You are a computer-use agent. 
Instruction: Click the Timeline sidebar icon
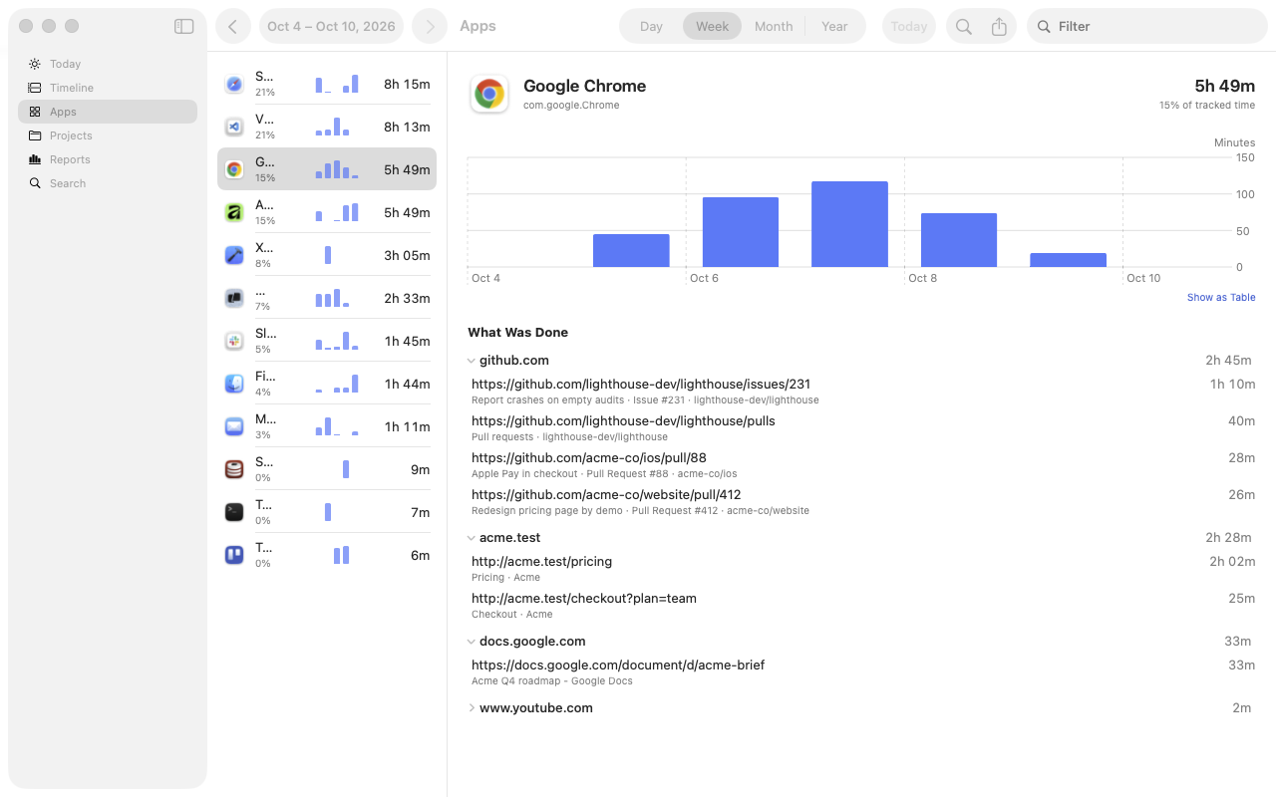(x=35, y=88)
